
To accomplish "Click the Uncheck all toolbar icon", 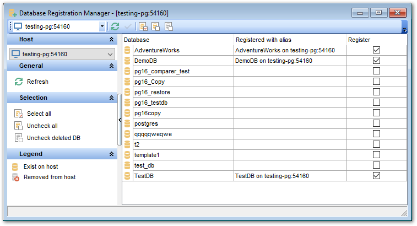I will [156, 26].
